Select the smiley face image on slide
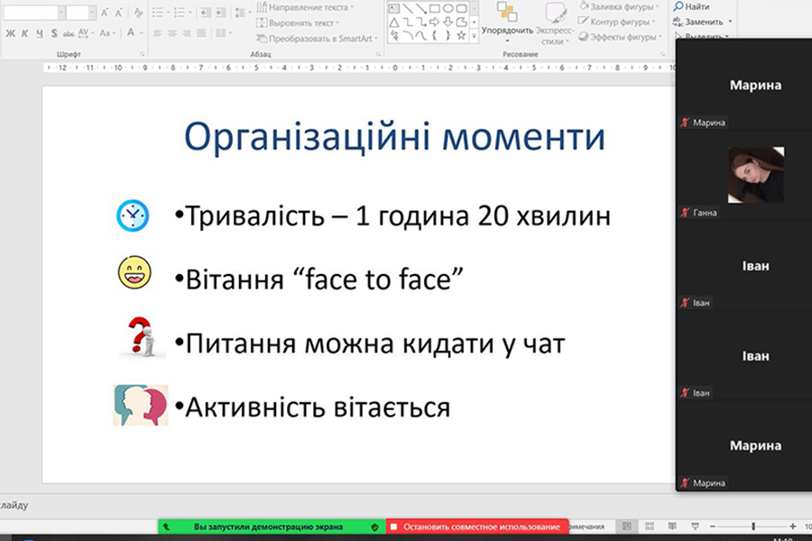Viewport: 812px width, 541px height. [134, 272]
